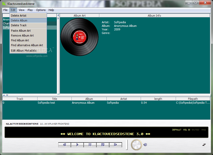
Task: Pause playback with the pause button
Action: (90, 145)
